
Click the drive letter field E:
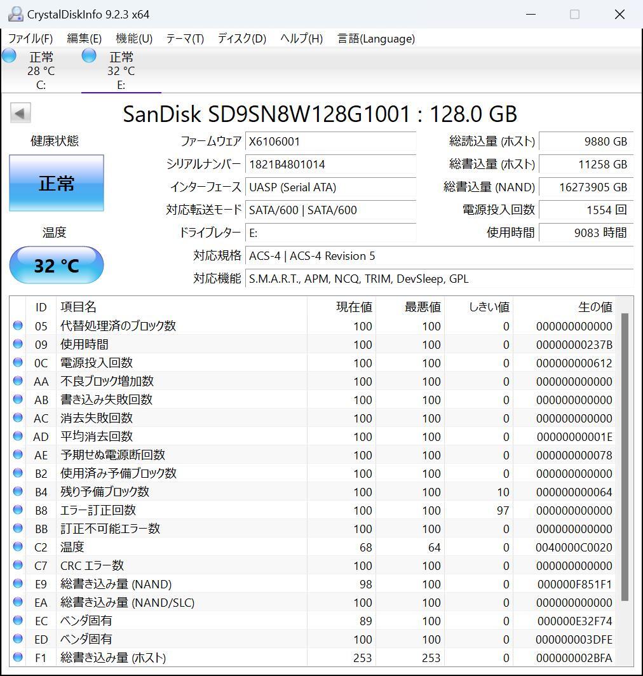point(330,233)
